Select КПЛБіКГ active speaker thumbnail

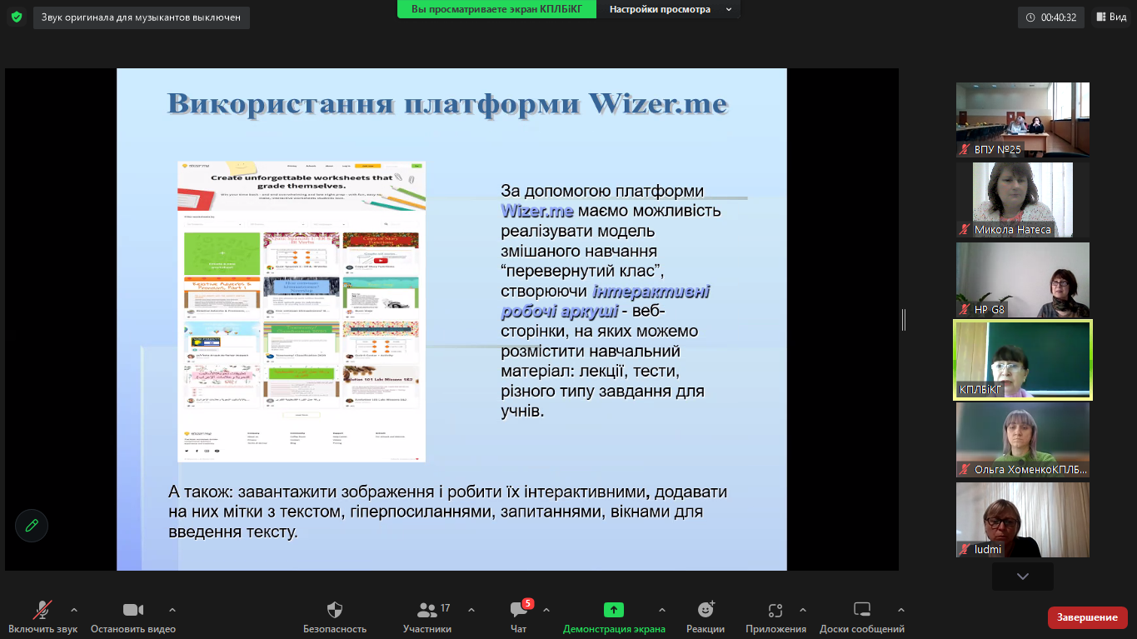click(1023, 360)
